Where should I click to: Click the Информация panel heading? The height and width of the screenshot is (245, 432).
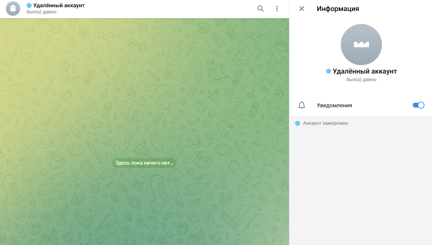point(338,9)
